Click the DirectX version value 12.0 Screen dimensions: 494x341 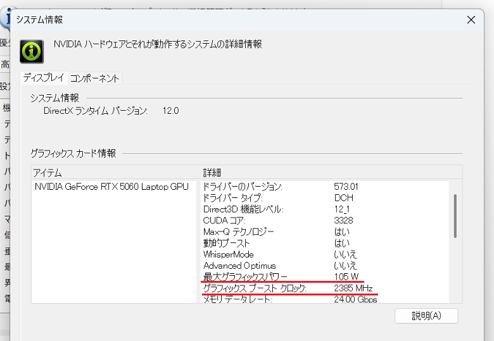click(170, 111)
